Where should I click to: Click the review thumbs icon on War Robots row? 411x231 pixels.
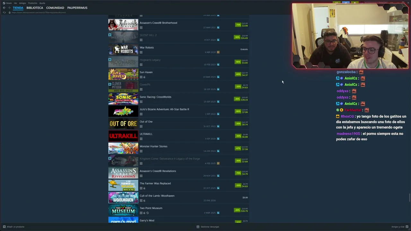(x=218, y=52)
